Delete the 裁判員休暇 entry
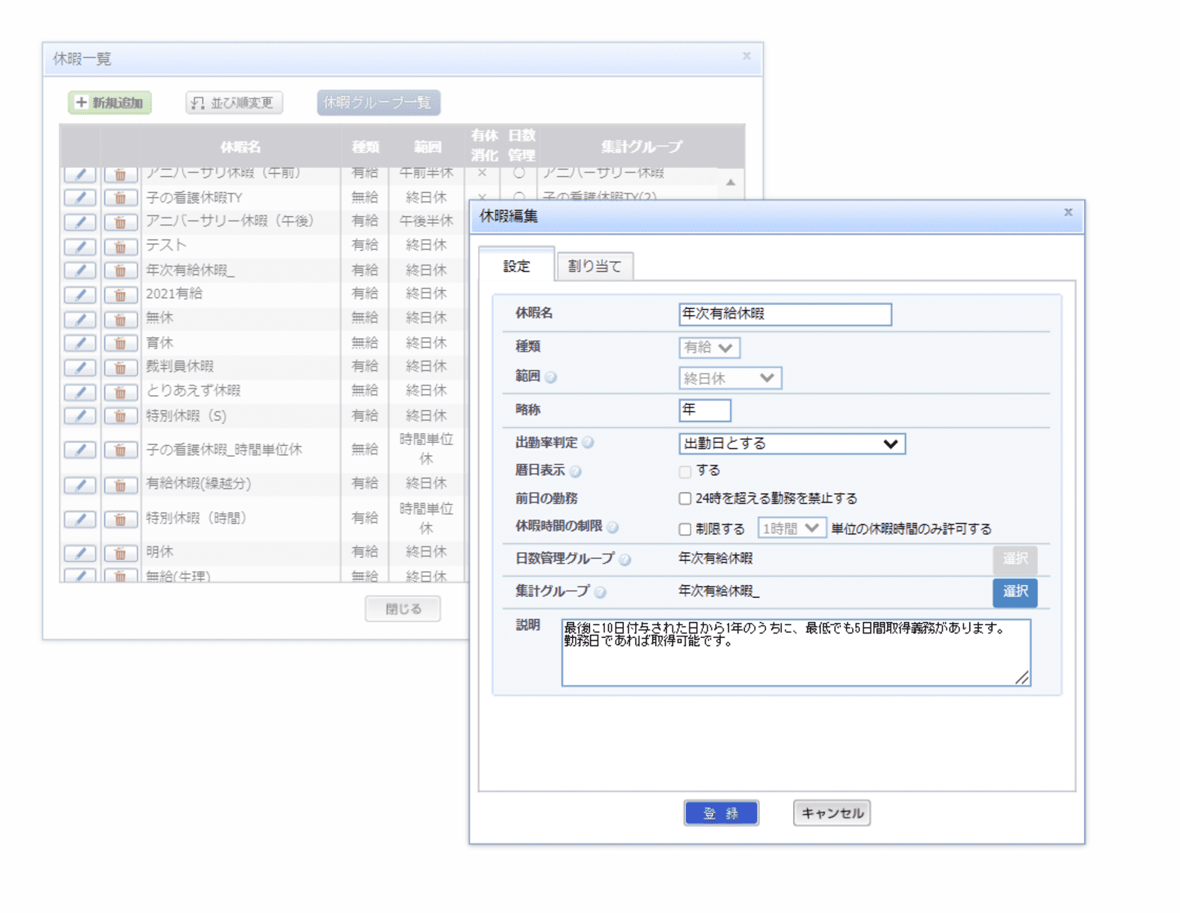This screenshot has width=1180, height=913. click(x=121, y=367)
